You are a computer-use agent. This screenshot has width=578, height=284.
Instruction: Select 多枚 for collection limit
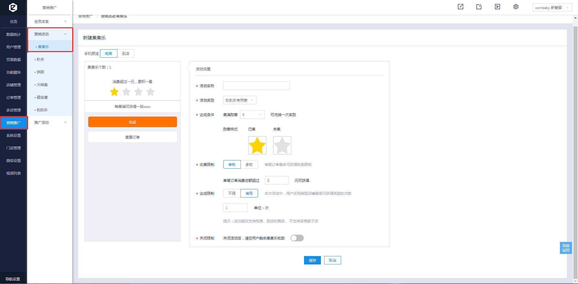[249, 165]
